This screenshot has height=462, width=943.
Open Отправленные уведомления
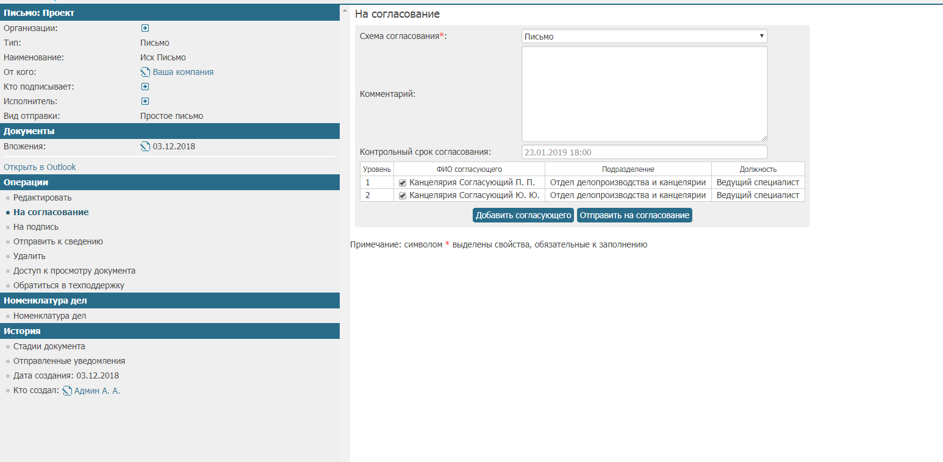(x=69, y=361)
